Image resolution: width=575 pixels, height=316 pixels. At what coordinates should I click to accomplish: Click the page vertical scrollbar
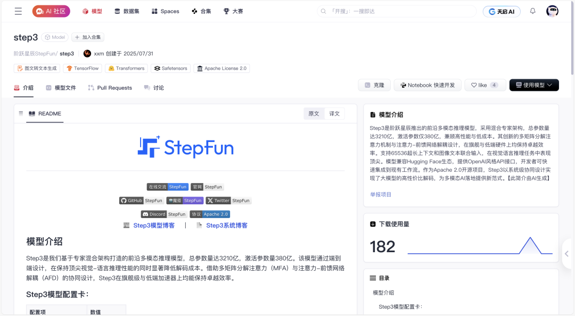click(x=572, y=38)
